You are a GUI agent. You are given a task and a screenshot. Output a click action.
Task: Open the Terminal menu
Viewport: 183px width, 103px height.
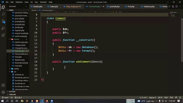[43, 2]
